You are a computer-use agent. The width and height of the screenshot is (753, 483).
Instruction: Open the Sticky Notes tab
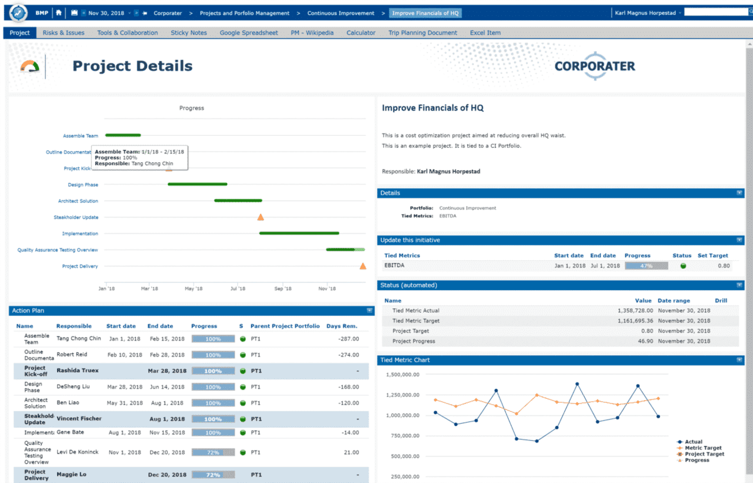pos(189,33)
